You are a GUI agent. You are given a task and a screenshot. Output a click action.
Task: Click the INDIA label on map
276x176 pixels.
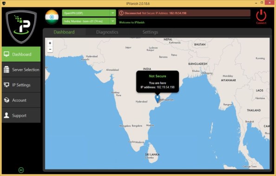point(147,69)
